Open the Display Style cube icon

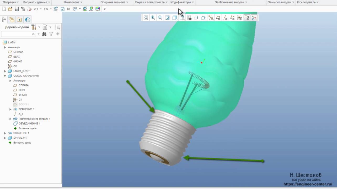tap(174, 18)
